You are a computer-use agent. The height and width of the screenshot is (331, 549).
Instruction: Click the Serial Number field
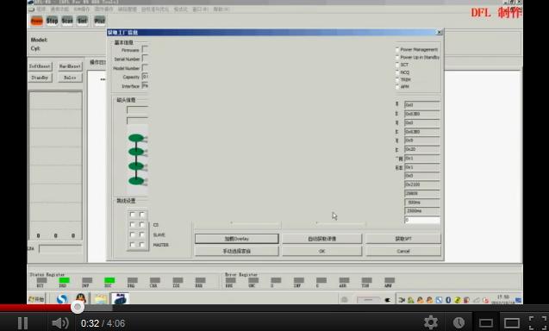(x=145, y=59)
